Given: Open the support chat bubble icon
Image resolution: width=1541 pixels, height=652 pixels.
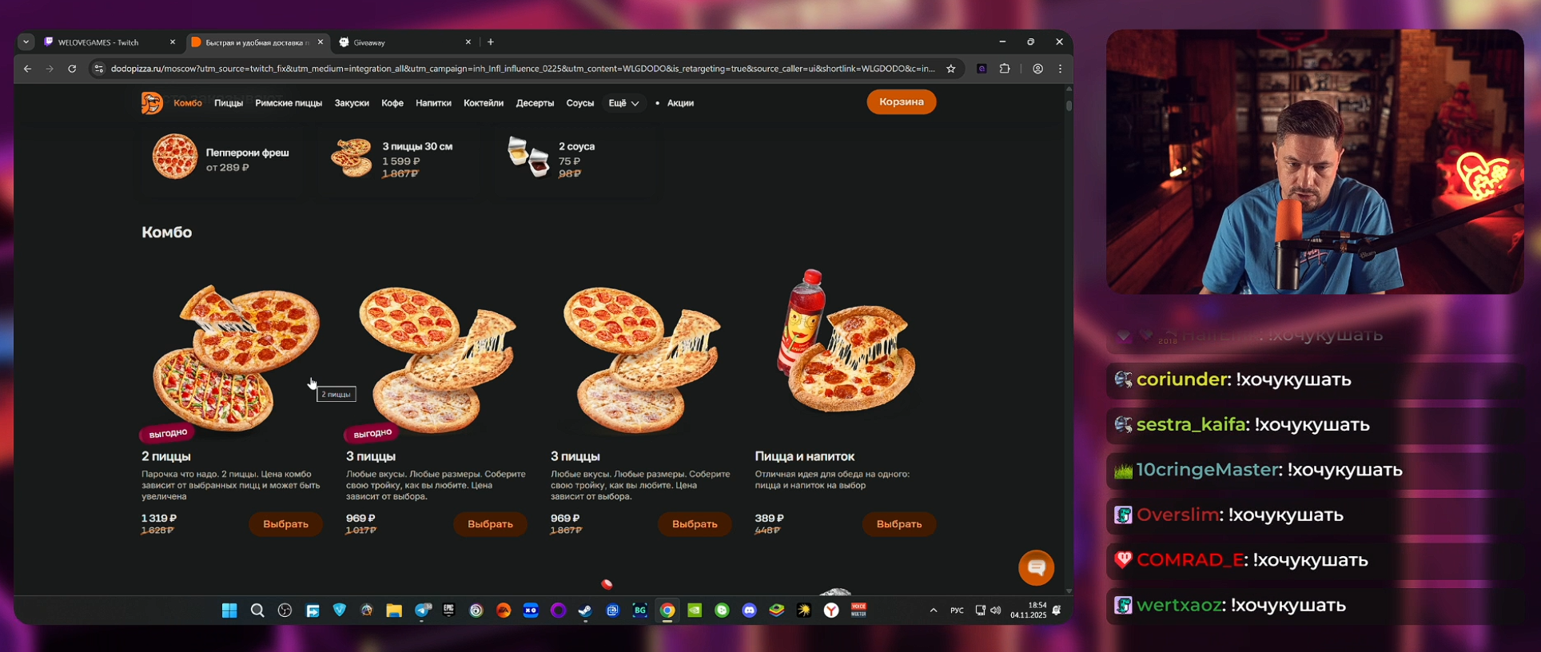Looking at the screenshot, I should (x=1036, y=568).
